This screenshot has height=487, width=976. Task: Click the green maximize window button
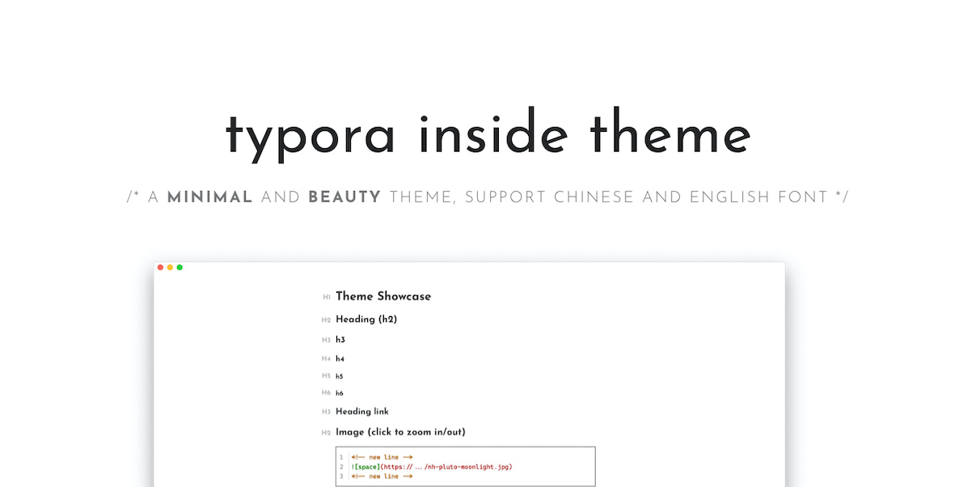point(180,267)
